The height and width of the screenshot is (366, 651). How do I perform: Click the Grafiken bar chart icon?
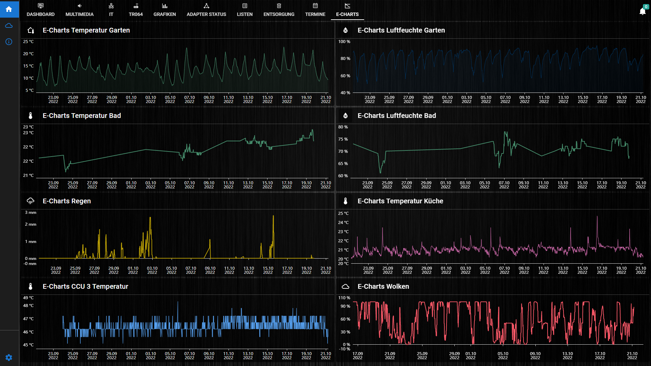165,6
